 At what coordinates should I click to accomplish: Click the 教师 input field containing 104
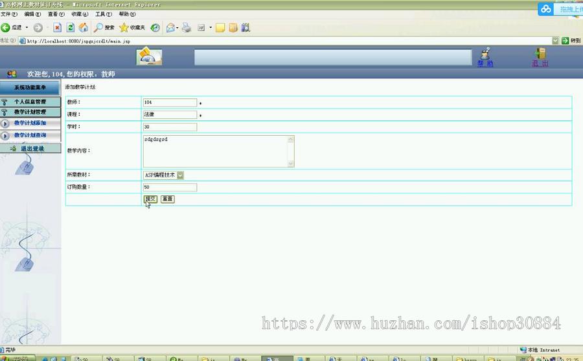[x=170, y=102]
